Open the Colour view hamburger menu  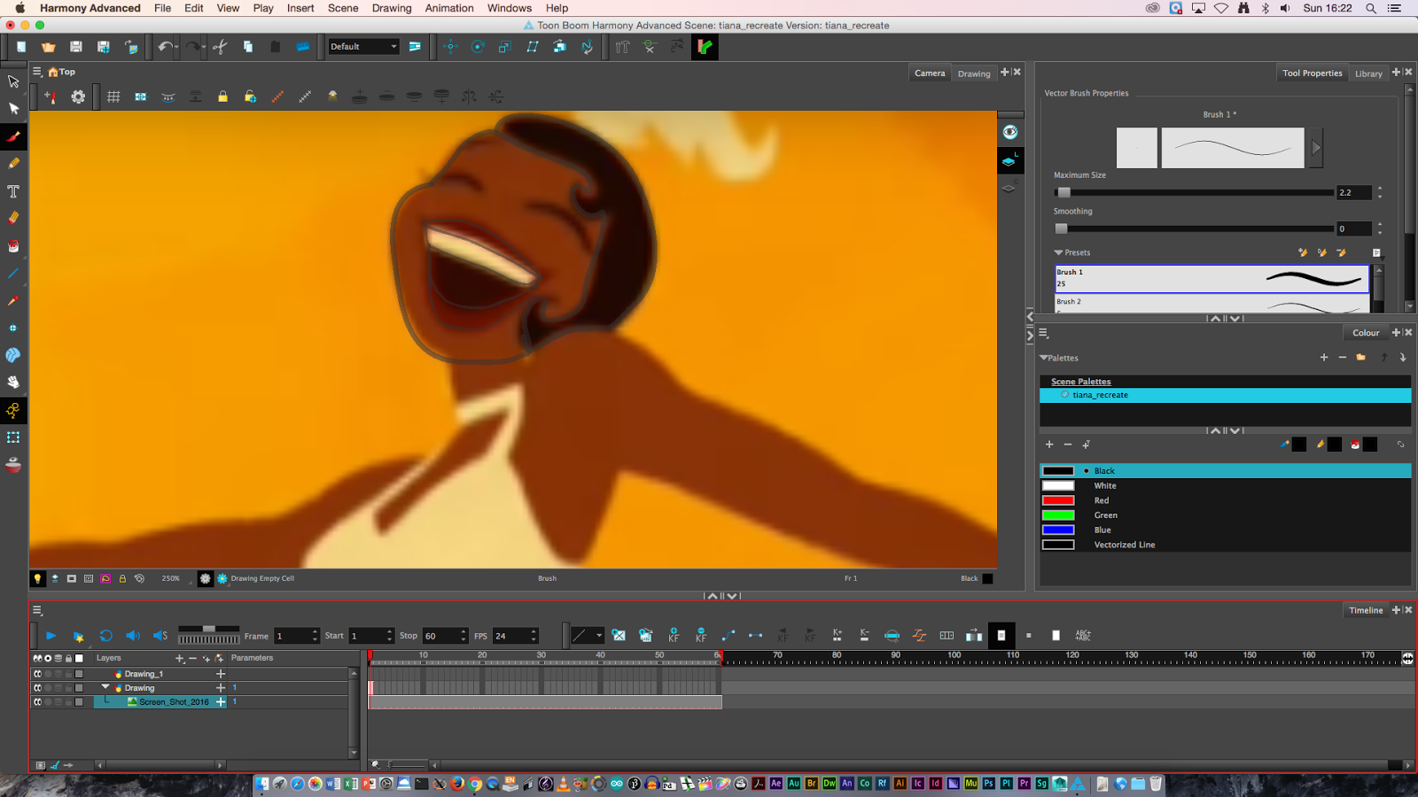[1044, 333]
